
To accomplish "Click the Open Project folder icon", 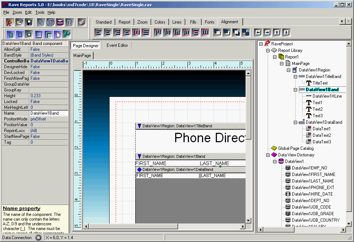I will 19,22.
